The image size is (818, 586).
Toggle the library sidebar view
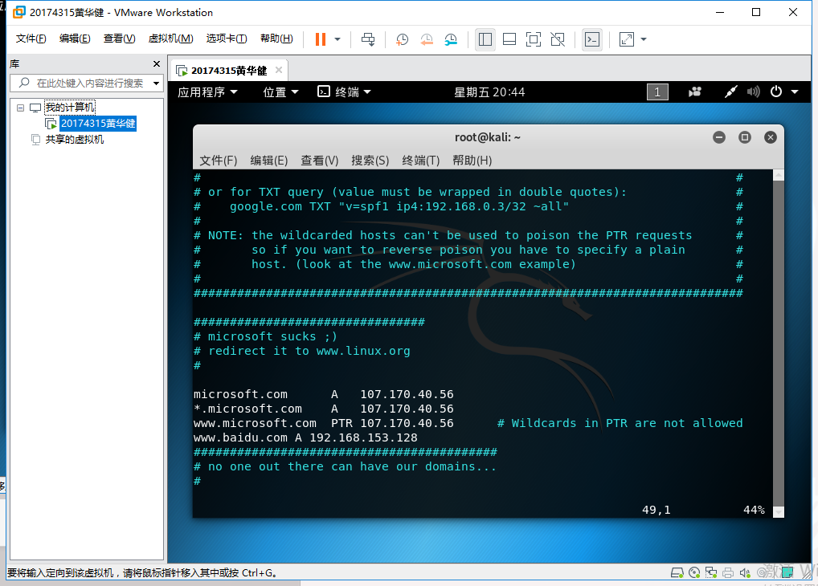click(x=485, y=39)
